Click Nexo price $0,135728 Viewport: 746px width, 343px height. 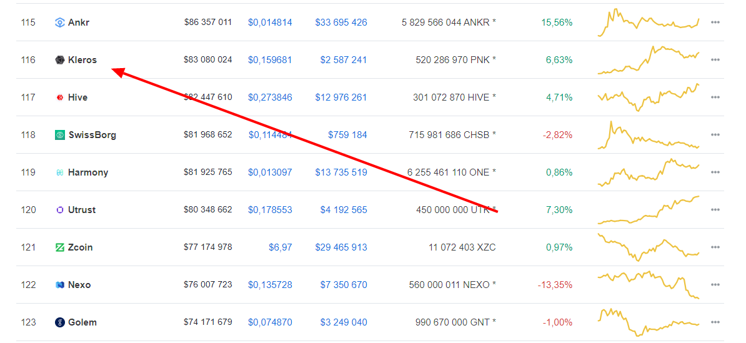point(270,285)
